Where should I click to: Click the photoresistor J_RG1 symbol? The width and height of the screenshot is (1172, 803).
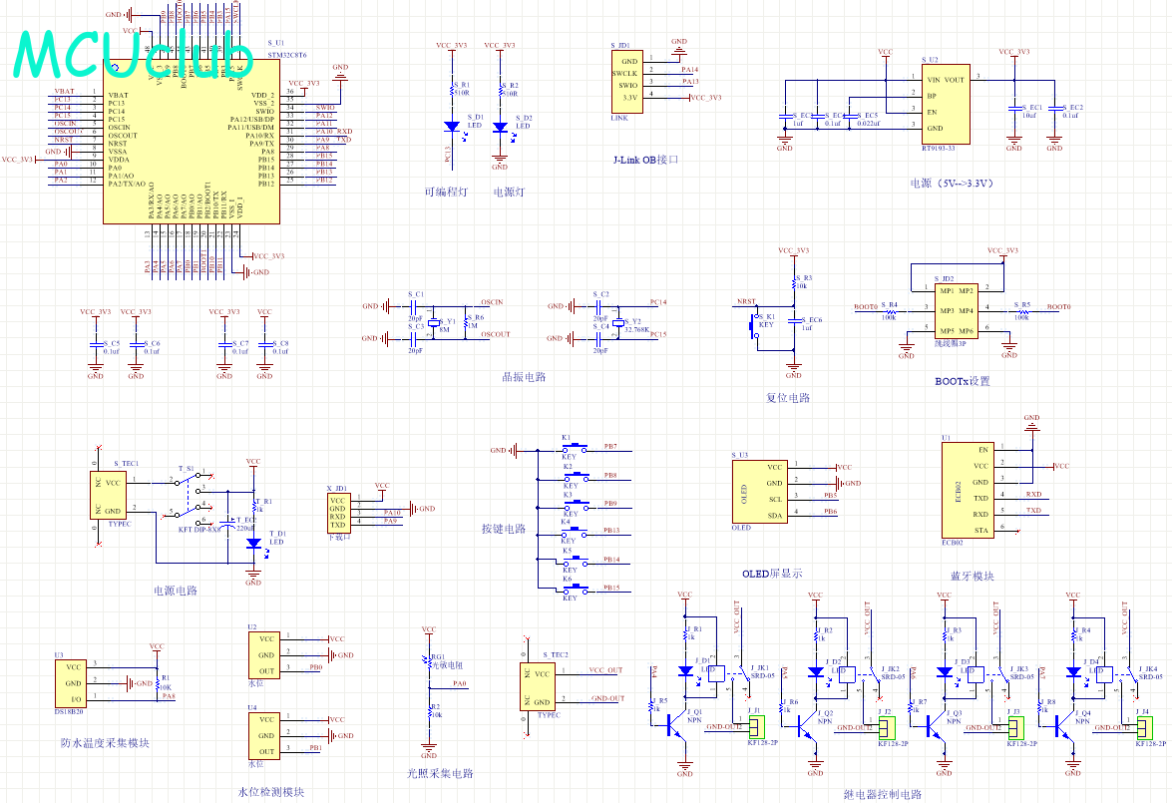pos(429,663)
